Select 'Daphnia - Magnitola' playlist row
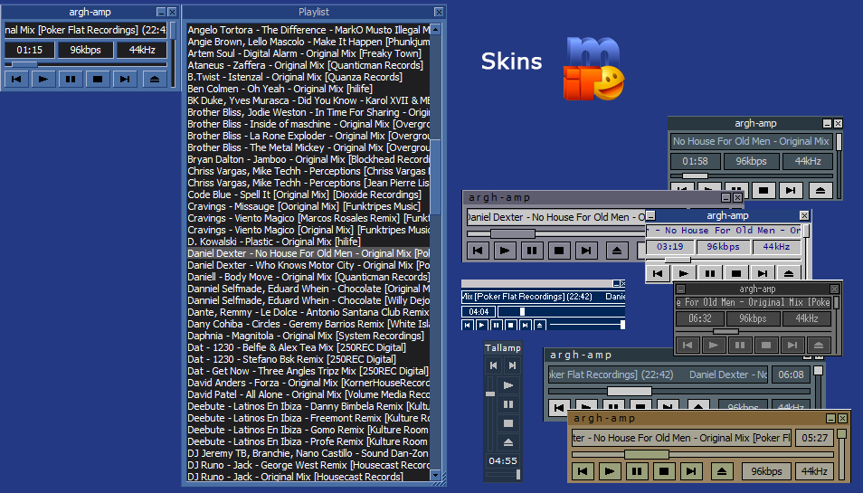863x493 pixels. (308, 336)
